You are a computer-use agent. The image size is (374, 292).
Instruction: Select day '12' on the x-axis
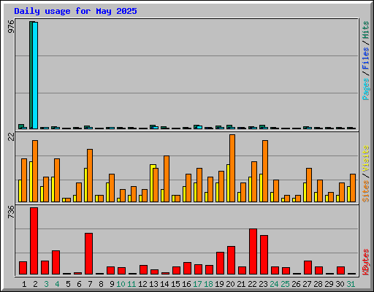(x=142, y=284)
